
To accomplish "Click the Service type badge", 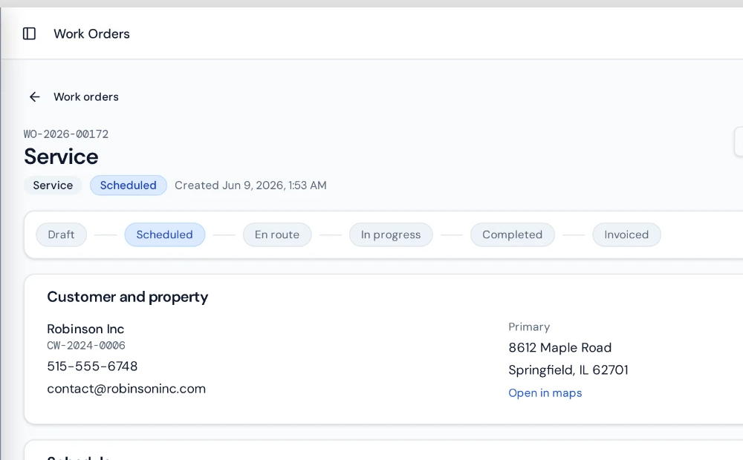I will tap(53, 185).
